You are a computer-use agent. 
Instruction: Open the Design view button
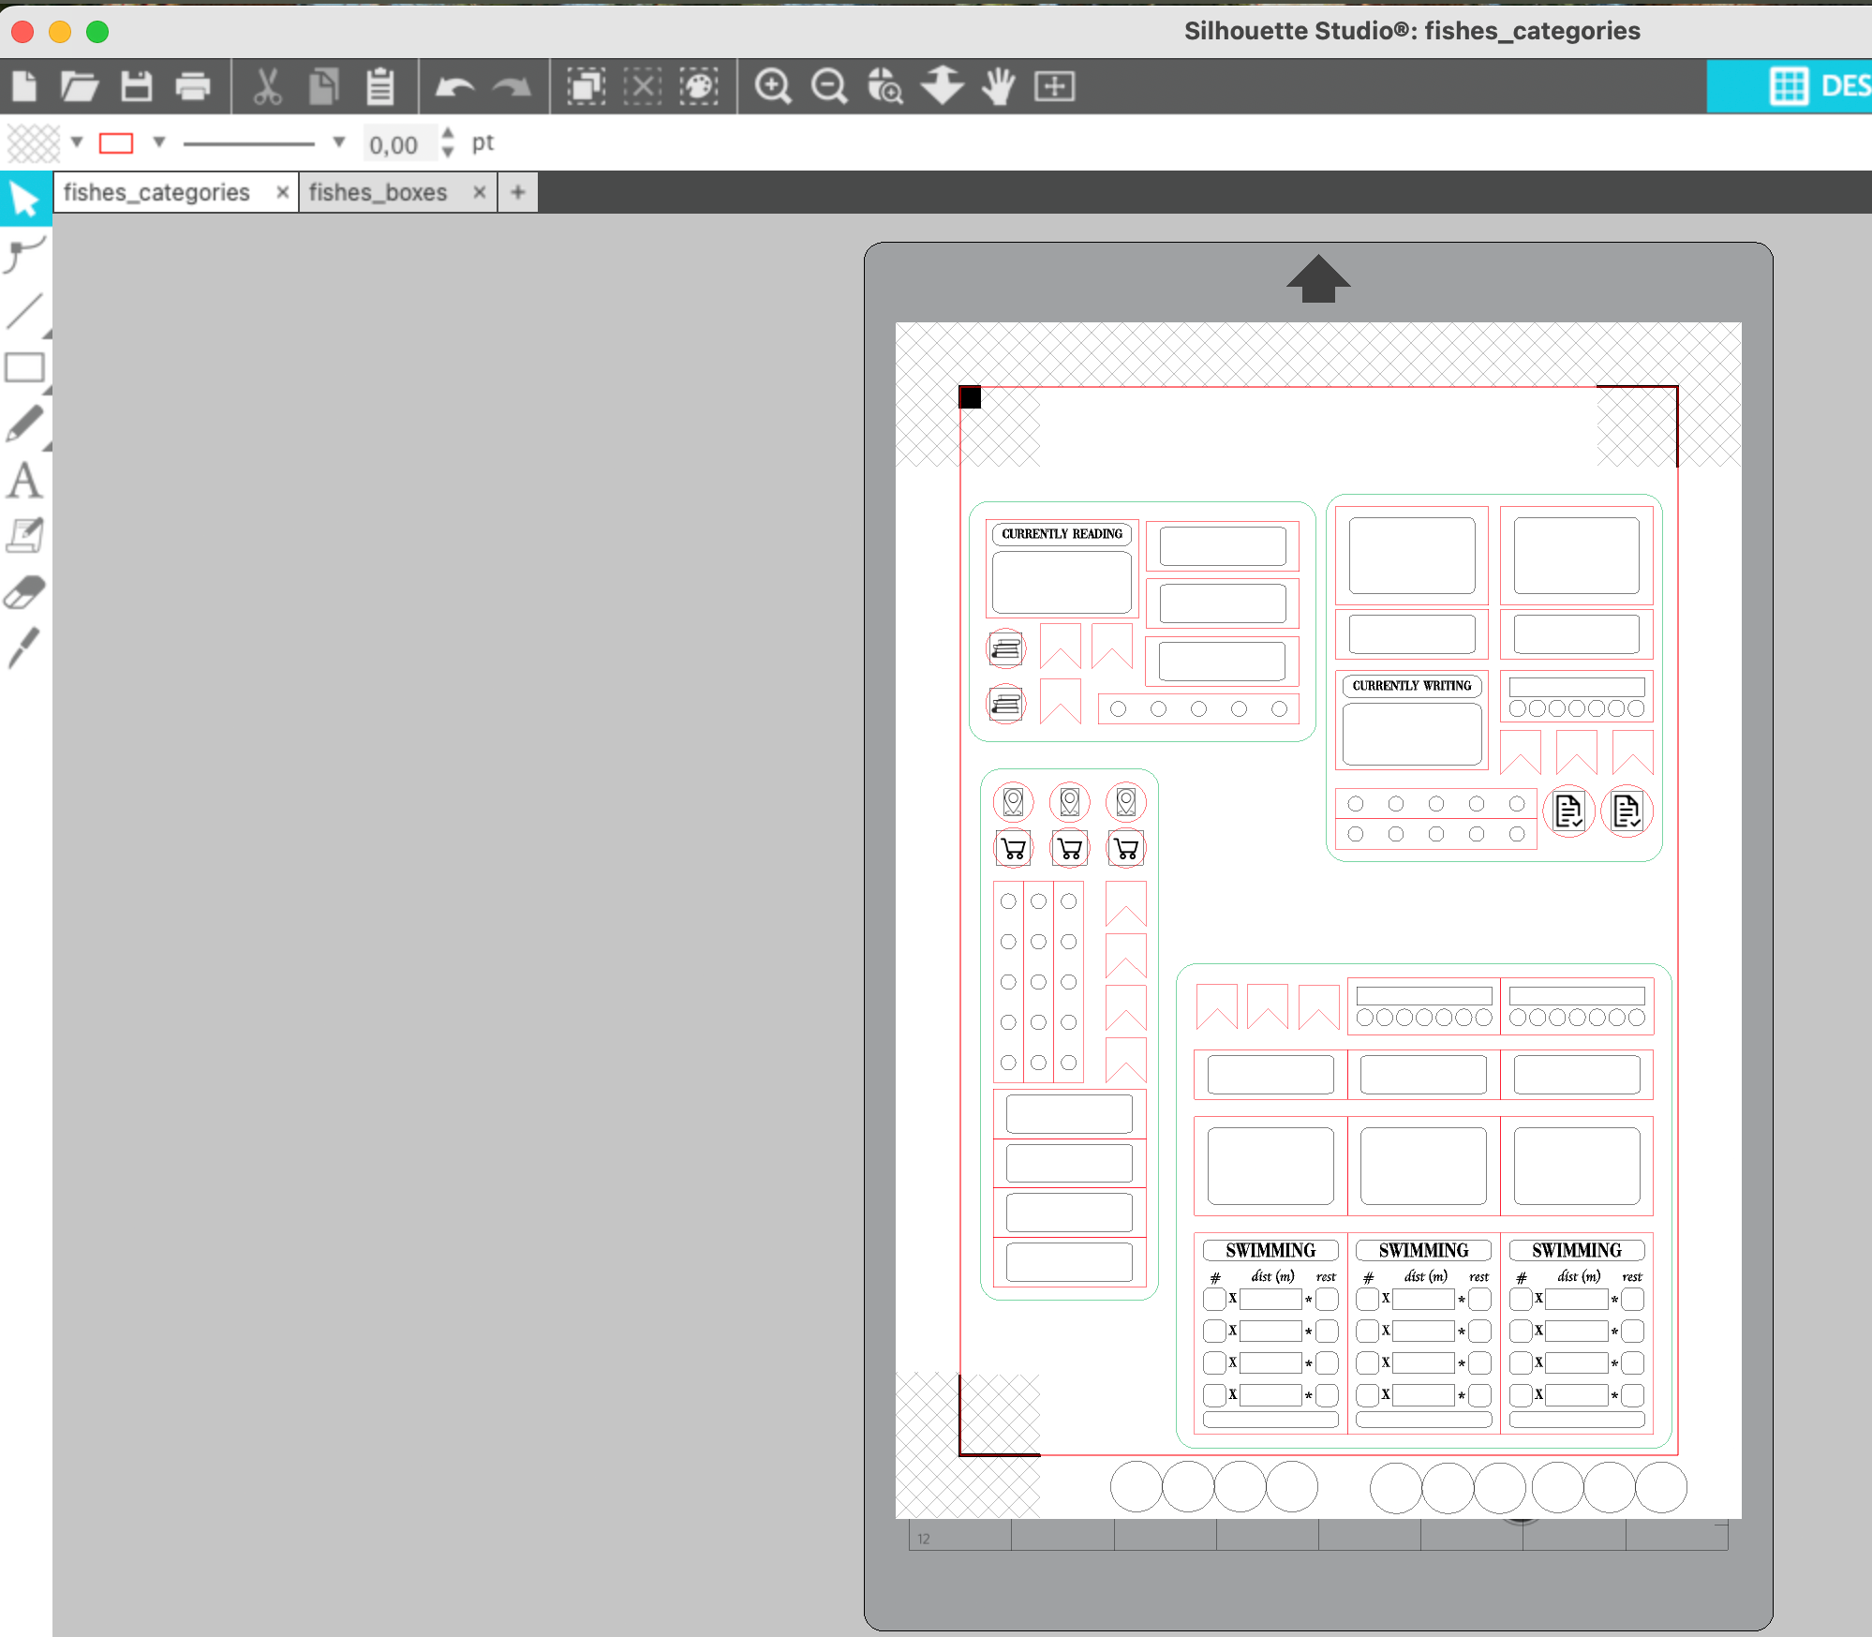pyautogui.click(x=1816, y=86)
